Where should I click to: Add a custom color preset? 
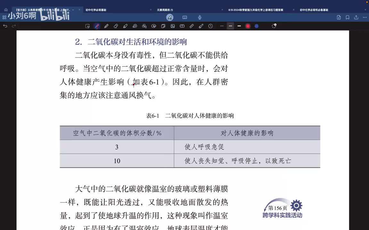(x=274, y=26)
